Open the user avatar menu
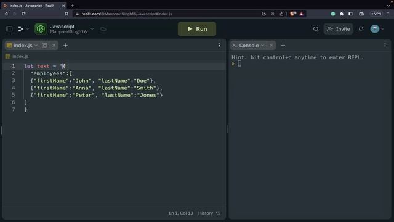The width and height of the screenshot is (394, 222). 375,29
